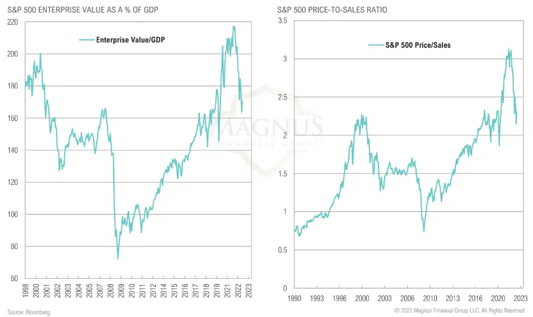Click the Enterprise Value/GDP legend line swatch
This screenshot has width=533, height=317.
pos(86,40)
